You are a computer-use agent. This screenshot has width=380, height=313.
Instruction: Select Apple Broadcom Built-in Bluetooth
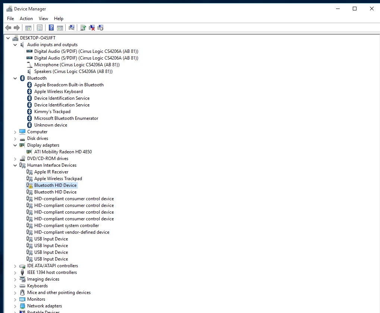coord(69,85)
